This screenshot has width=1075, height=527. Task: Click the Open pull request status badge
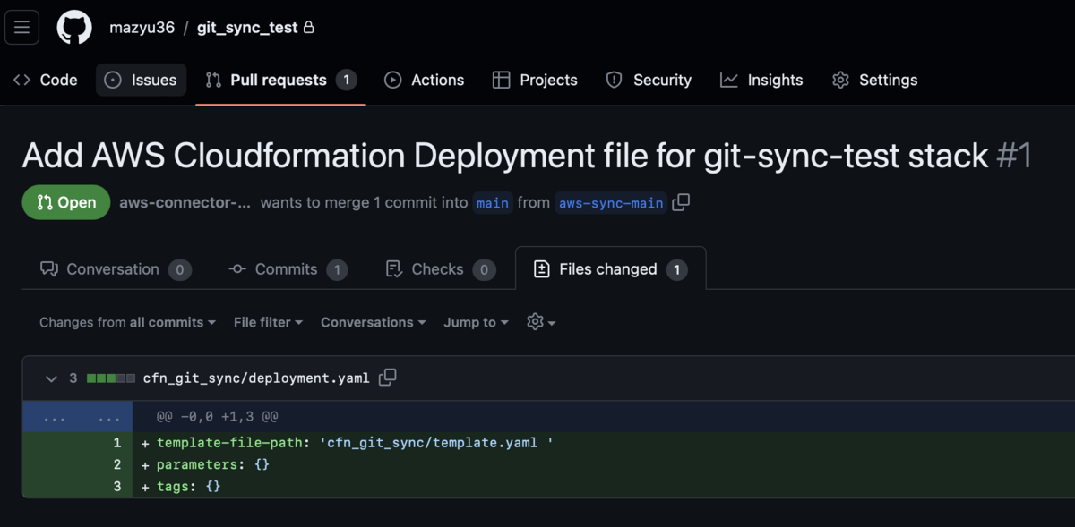coord(65,202)
